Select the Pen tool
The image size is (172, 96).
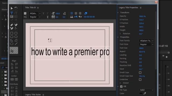coord(12,25)
